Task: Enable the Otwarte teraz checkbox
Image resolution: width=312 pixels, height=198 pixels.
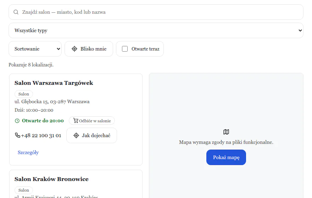Action: tap(125, 49)
